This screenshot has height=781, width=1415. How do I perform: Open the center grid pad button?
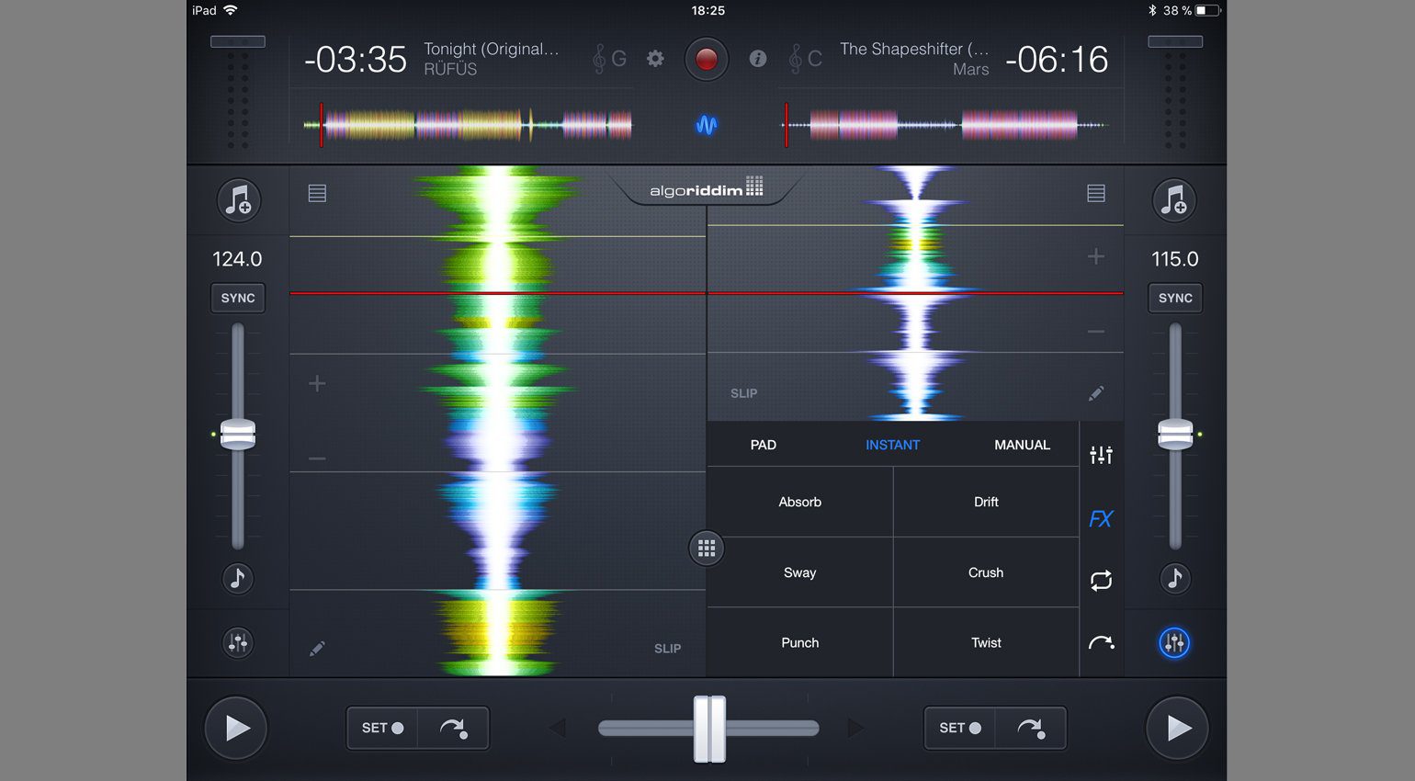[x=706, y=549]
